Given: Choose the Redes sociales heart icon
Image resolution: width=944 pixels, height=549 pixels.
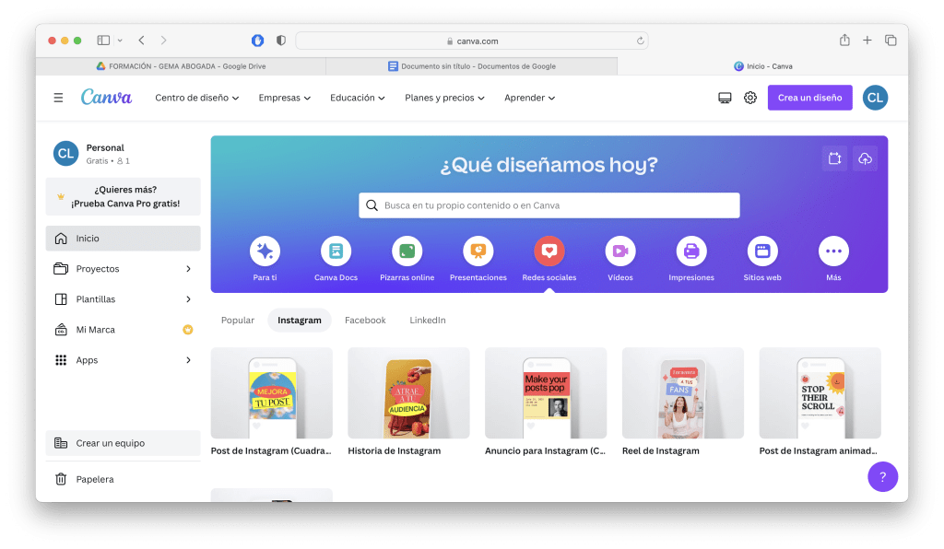Looking at the screenshot, I should click(549, 251).
